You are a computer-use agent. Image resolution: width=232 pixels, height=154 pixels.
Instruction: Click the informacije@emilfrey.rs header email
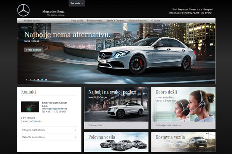pyautogui.click(x=182, y=13)
